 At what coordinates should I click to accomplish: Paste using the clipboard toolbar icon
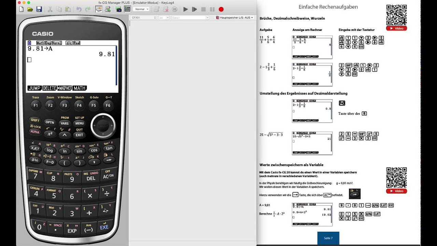68,9
